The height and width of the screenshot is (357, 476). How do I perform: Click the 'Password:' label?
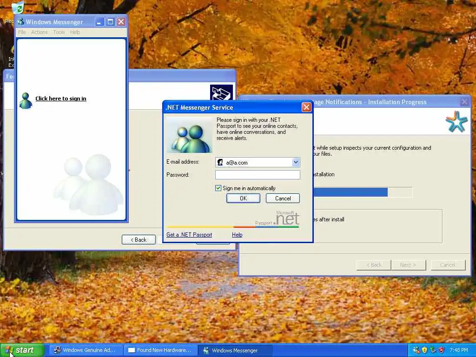pos(178,175)
